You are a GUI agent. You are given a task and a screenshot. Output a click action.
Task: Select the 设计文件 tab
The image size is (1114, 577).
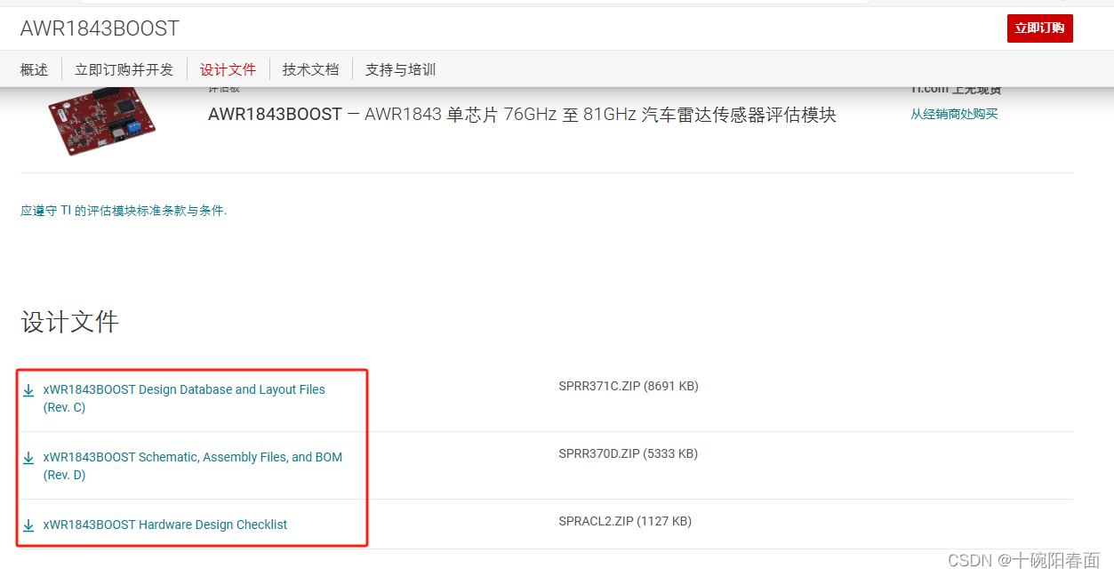(x=228, y=69)
